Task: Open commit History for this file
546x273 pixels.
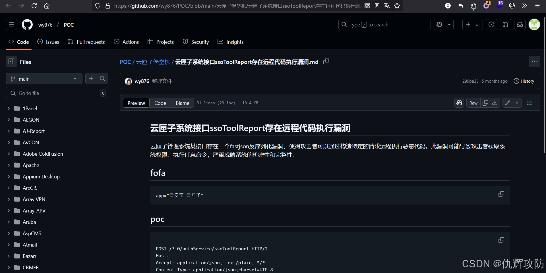Action: (x=524, y=81)
